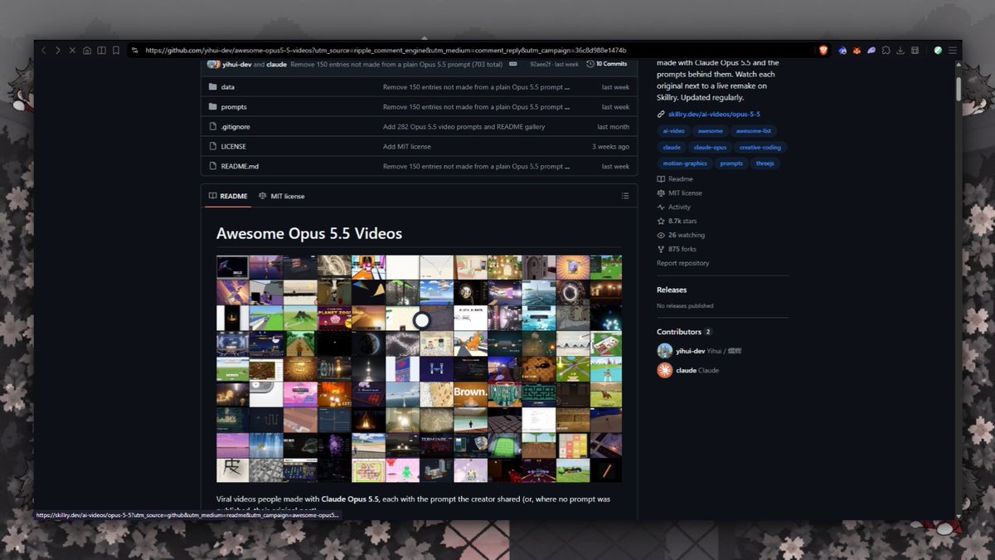Select the motion-graphics topic tag
Screen dimensions: 995x560
pos(684,163)
